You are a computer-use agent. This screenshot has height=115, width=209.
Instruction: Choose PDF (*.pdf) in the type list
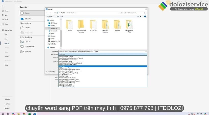[103, 66]
